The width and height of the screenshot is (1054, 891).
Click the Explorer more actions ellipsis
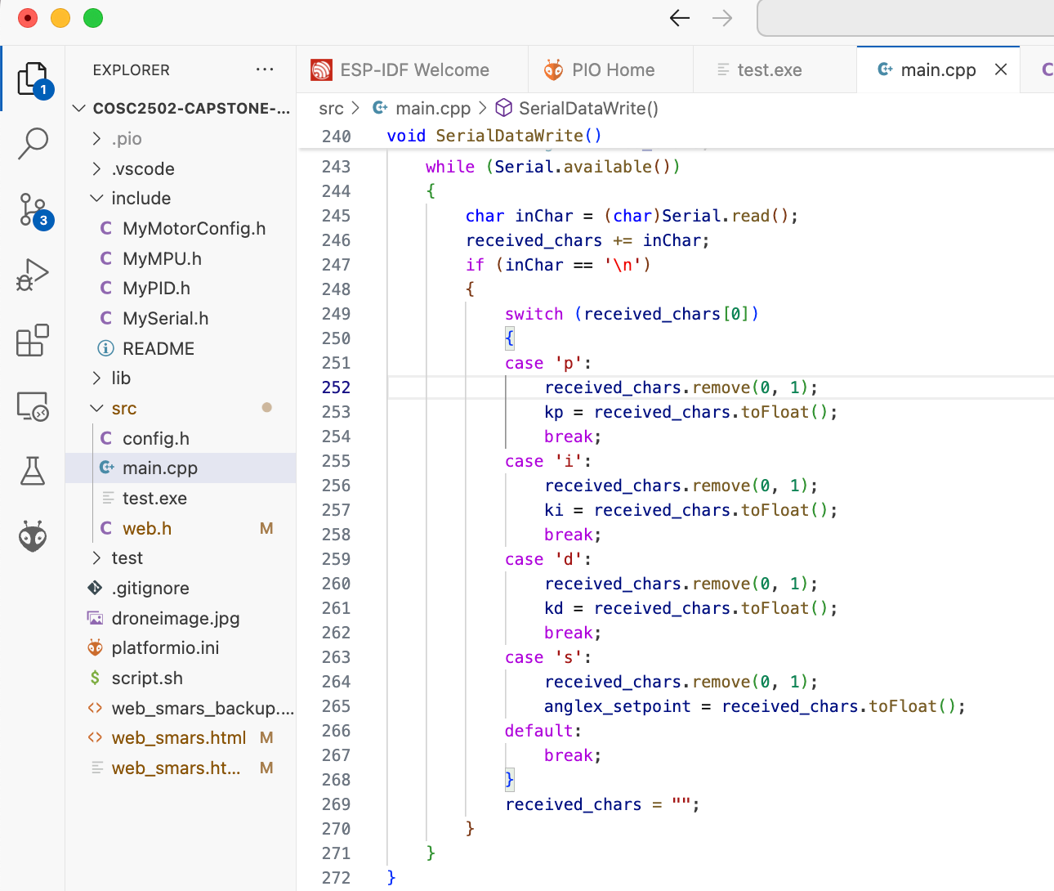pos(265,69)
